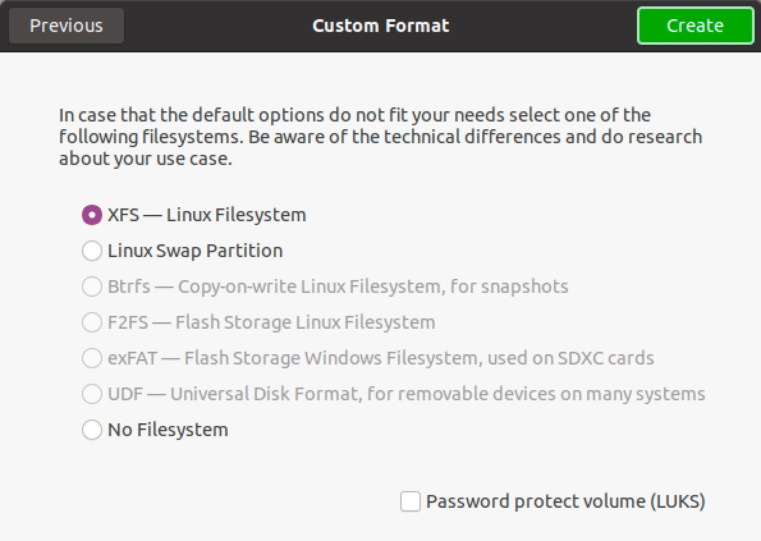
Task: Click the greyed-out Btrfs radio button
Action: [x=92, y=286]
